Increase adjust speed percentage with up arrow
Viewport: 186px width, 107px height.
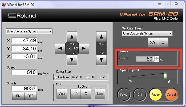click(x=157, y=57)
